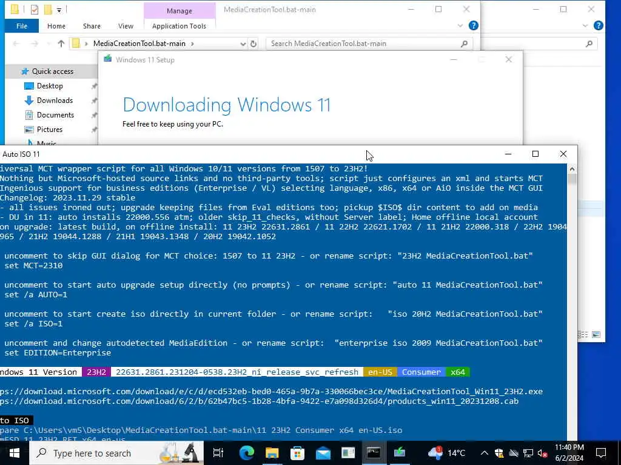Expand the breadcrumb chevron after MediaCreationTool.bat-main
The height and width of the screenshot is (465, 621).
[x=192, y=44]
